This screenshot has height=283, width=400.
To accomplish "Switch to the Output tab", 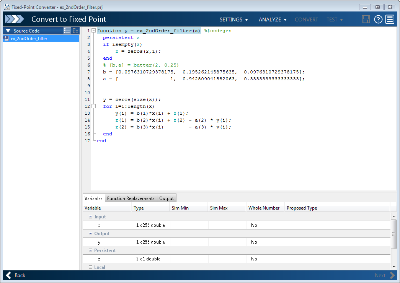I will tap(167, 198).
